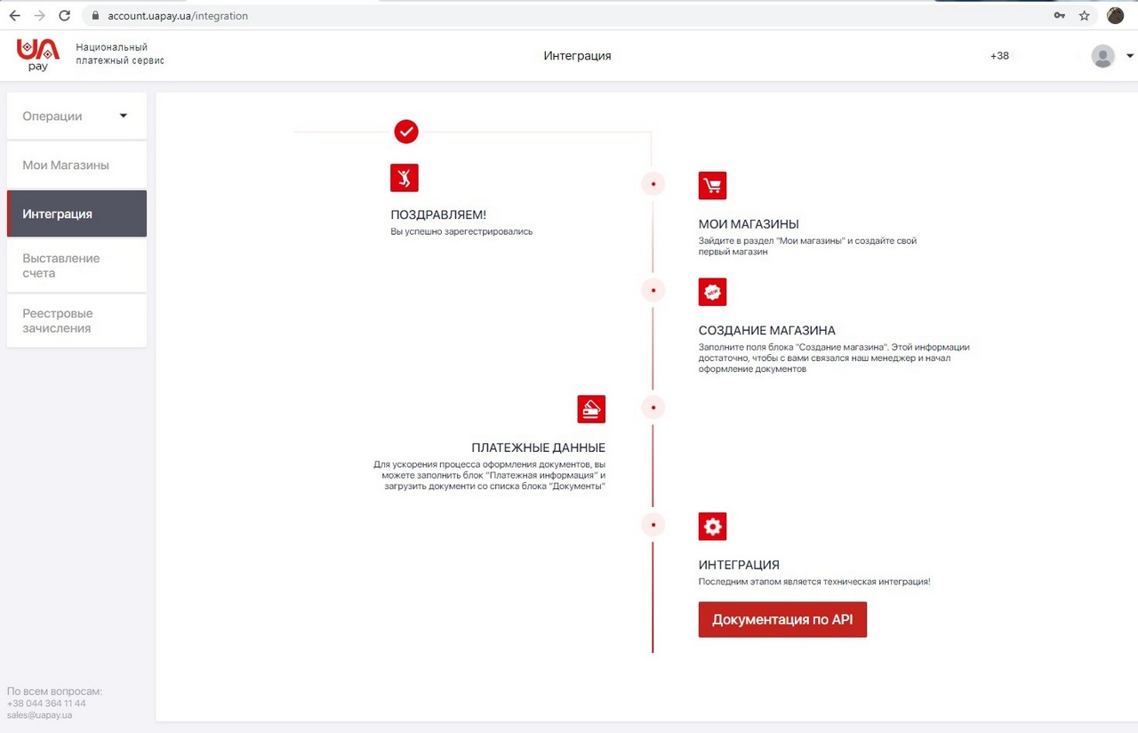Viewport: 1138px width, 733px height.
Task: Go back with the browser back arrow
Action: click(x=14, y=16)
